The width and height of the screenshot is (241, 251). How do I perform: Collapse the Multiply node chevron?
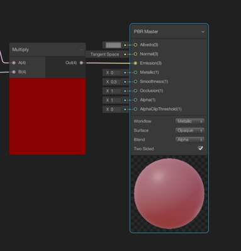click(81, 50)
